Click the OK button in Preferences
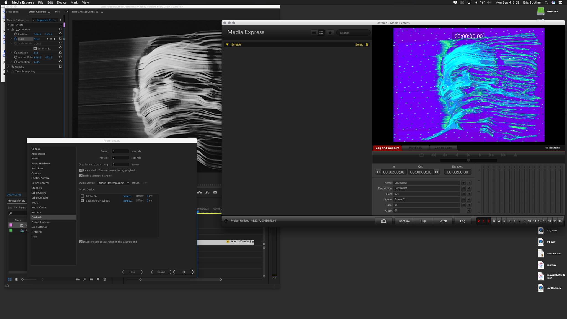The image size is (567, 319). pos(183,272)
